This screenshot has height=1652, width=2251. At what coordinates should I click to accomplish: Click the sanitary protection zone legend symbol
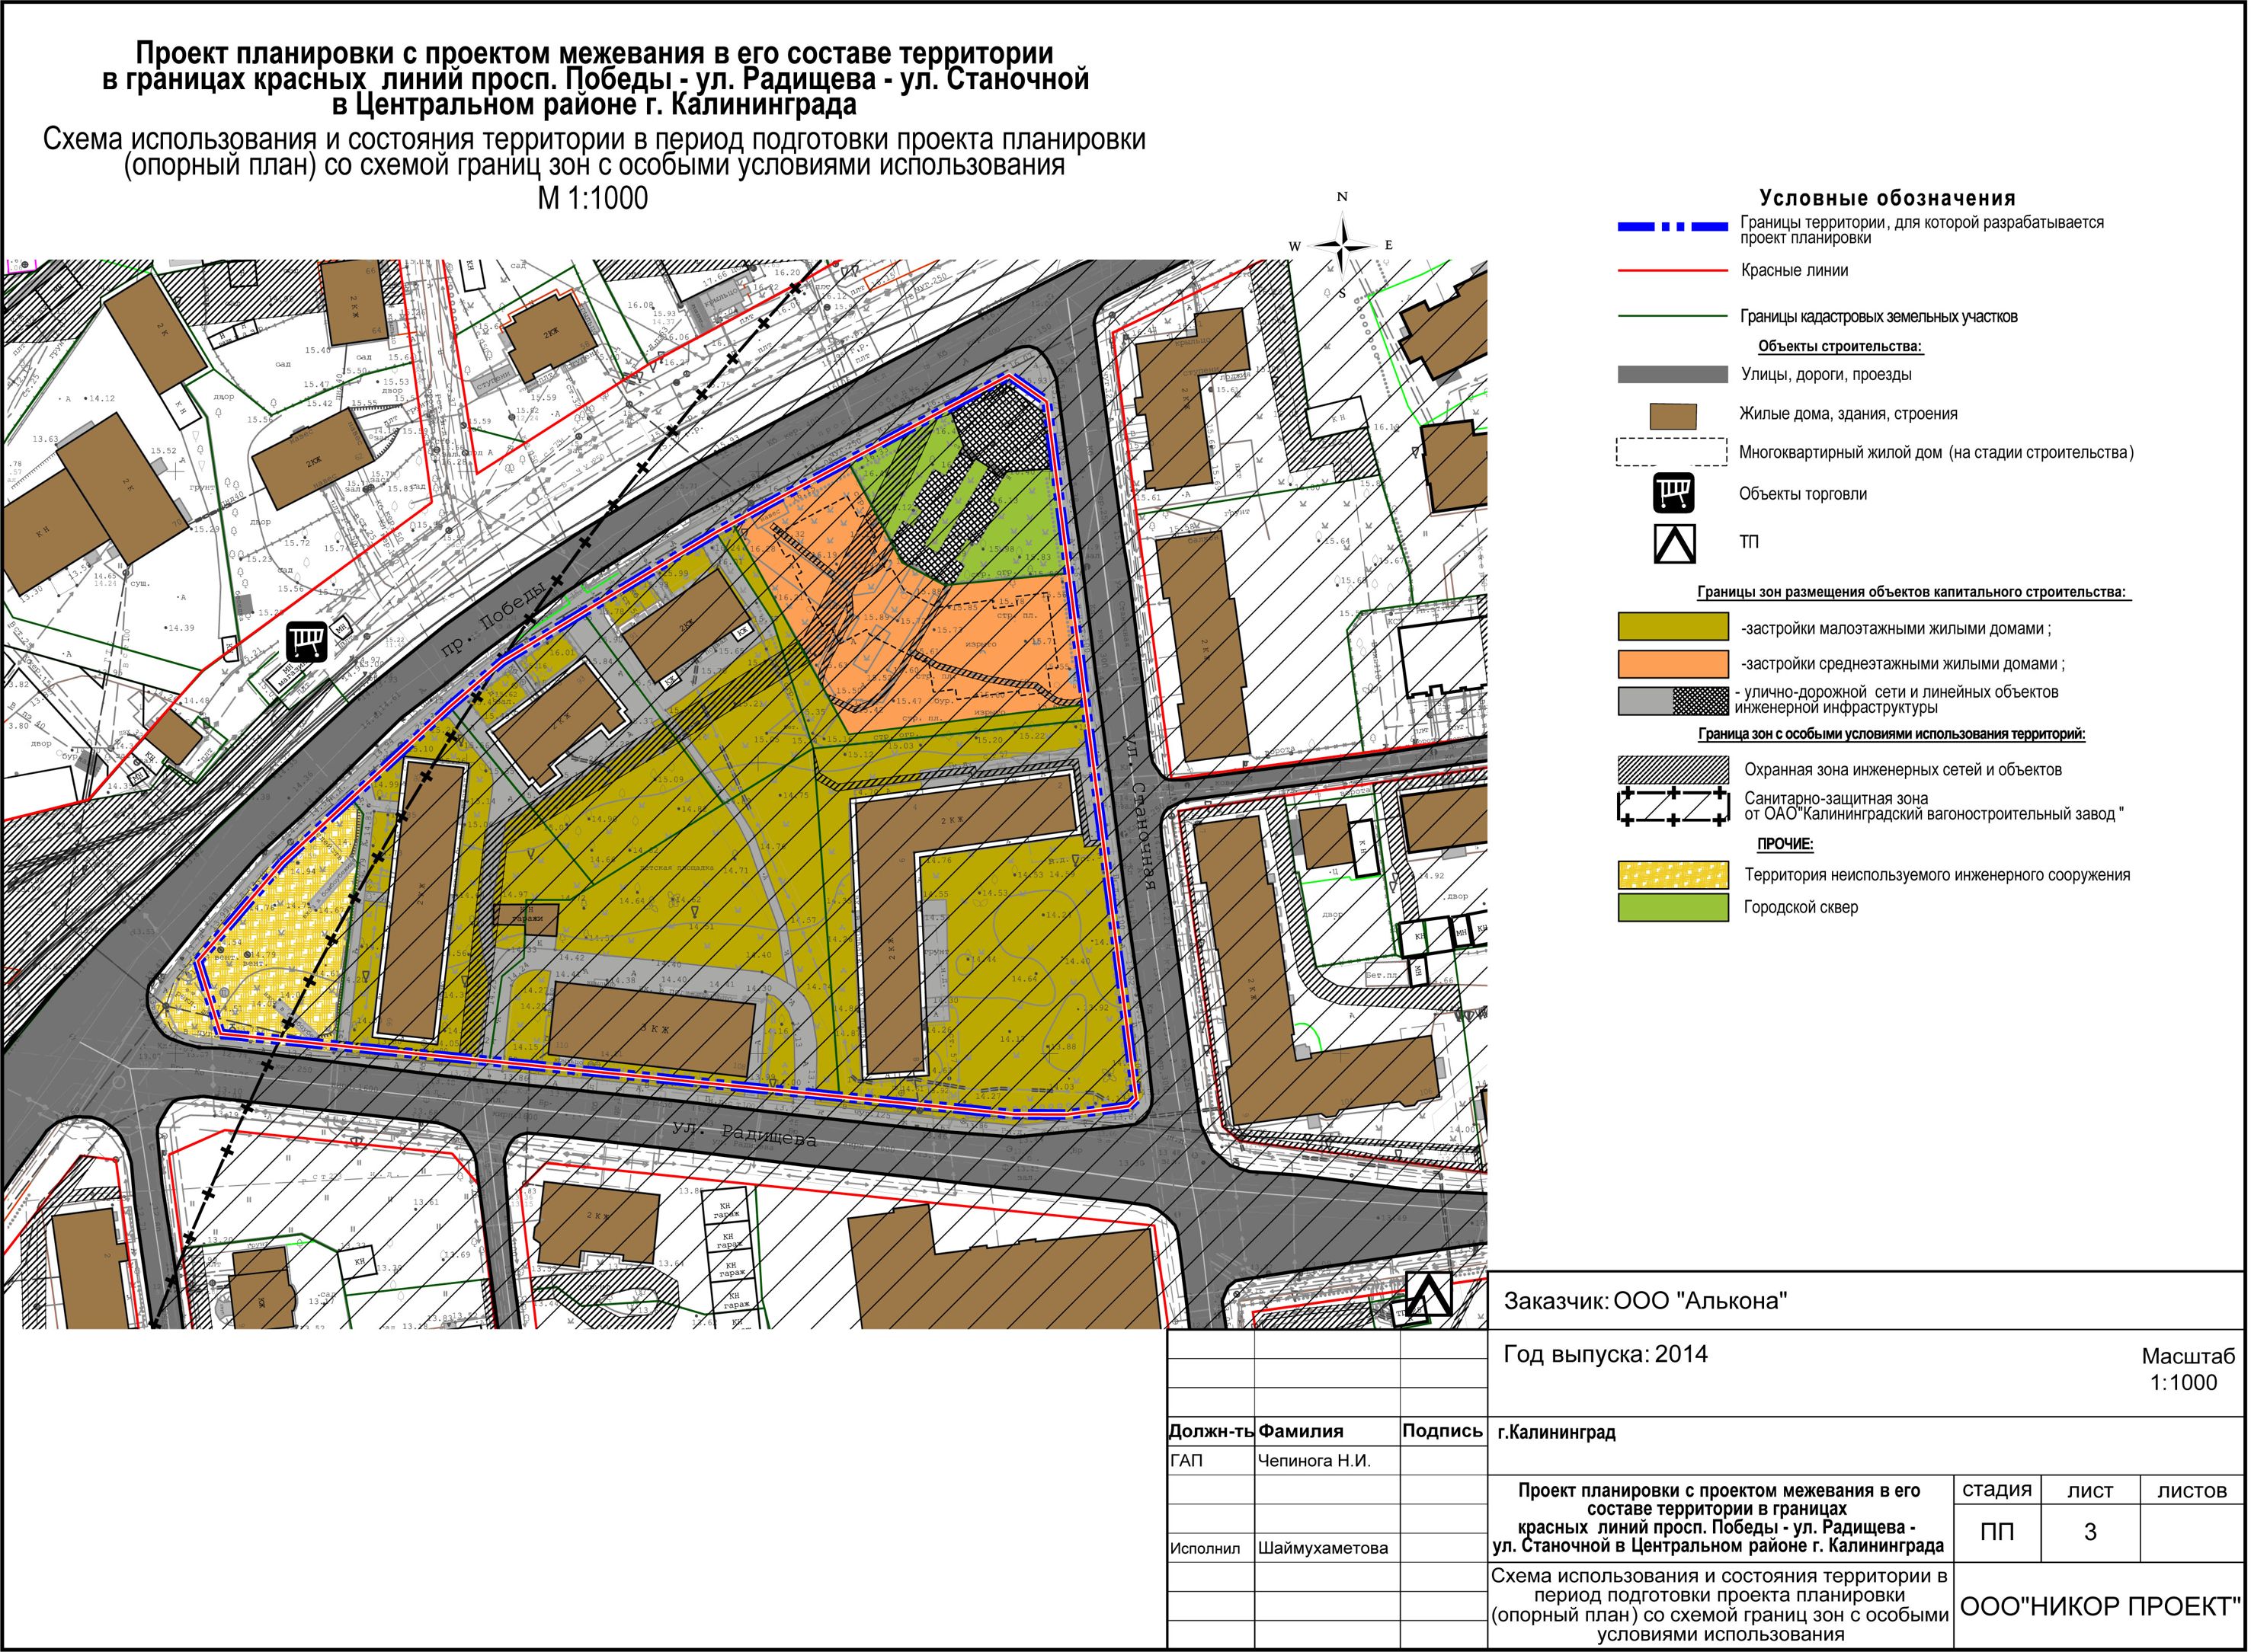coord(1673,807)
